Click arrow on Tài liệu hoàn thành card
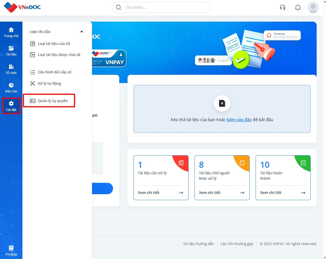The width and height of the screenshot is (326, 259). [x=303, y=193]
